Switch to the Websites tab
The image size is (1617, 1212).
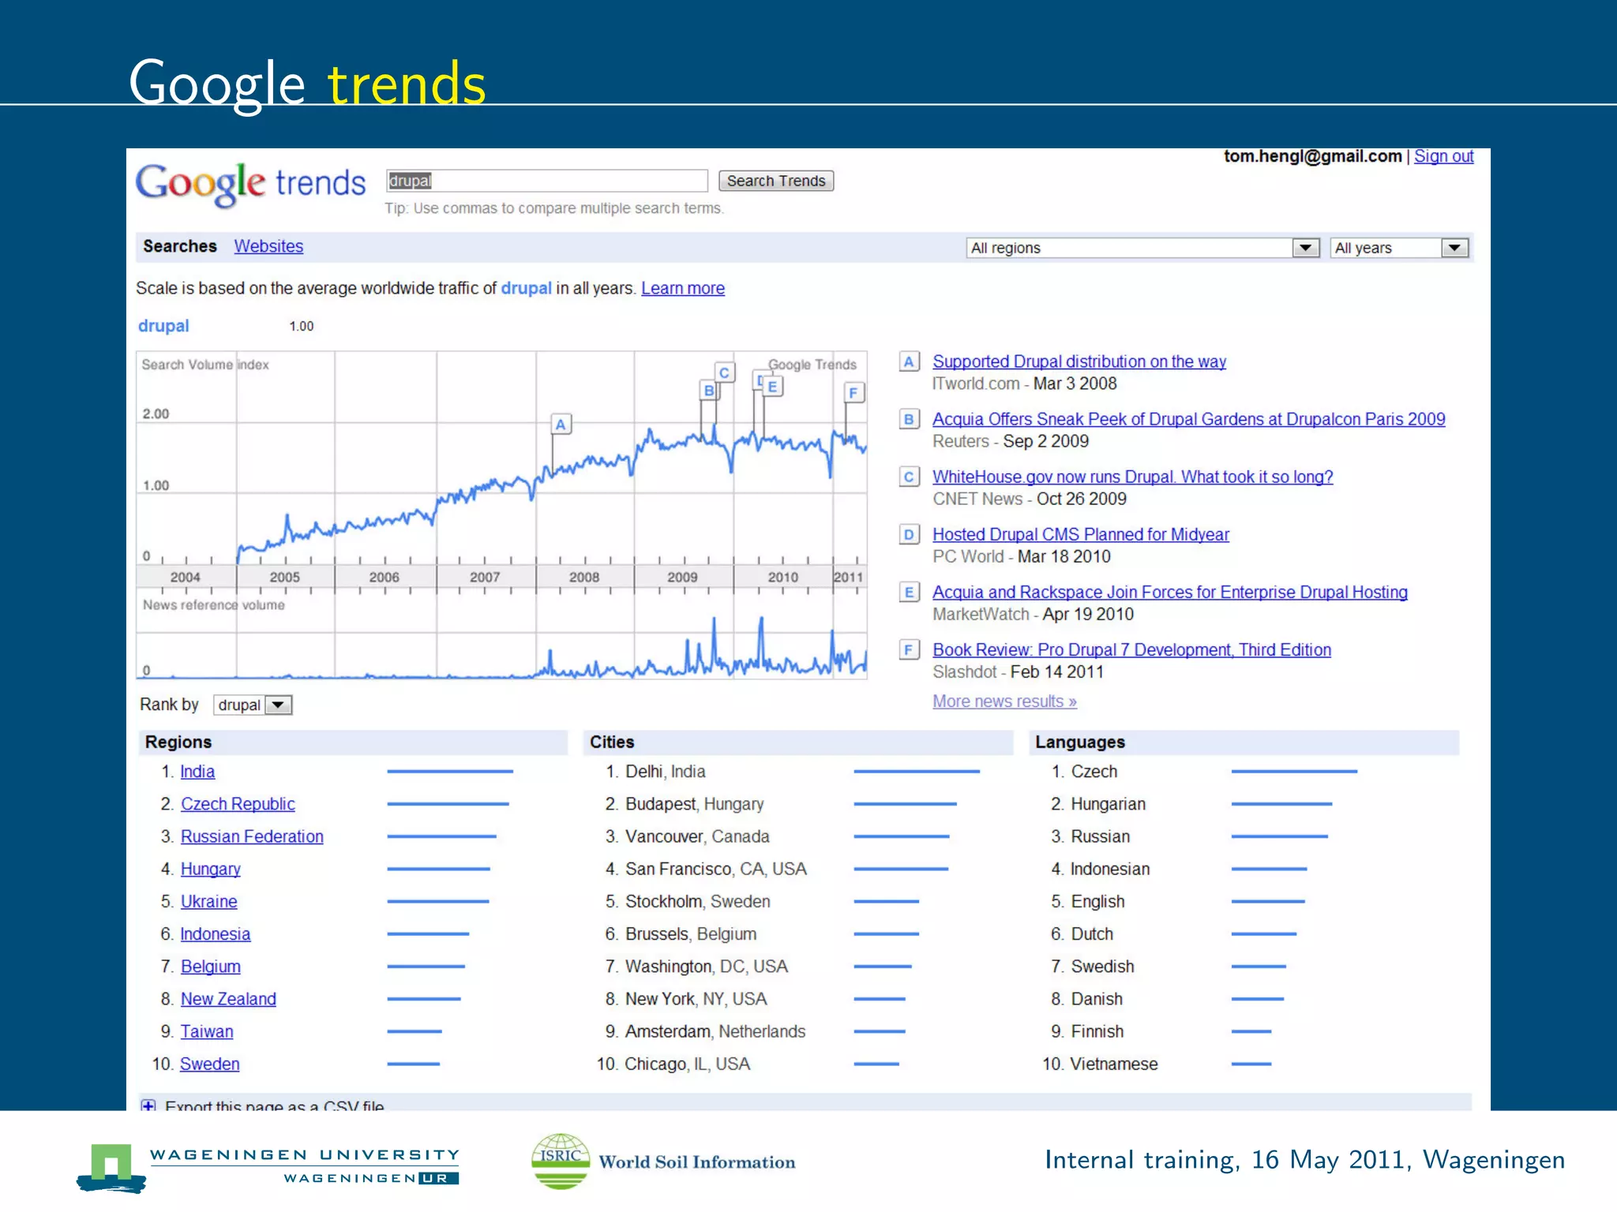[268, 246]
